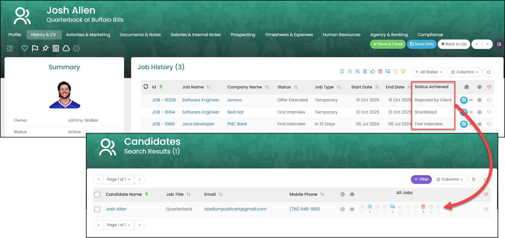Click the clock icon in Josh Allen row
The image size is (505, 238).
[x=343, y=209]
